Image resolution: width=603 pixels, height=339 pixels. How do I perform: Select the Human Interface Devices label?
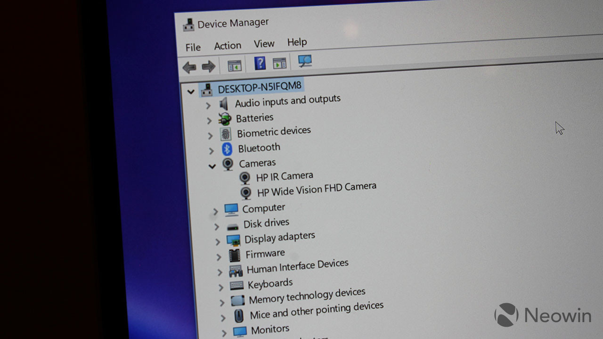pyautogui.click(x=298, y=266)
